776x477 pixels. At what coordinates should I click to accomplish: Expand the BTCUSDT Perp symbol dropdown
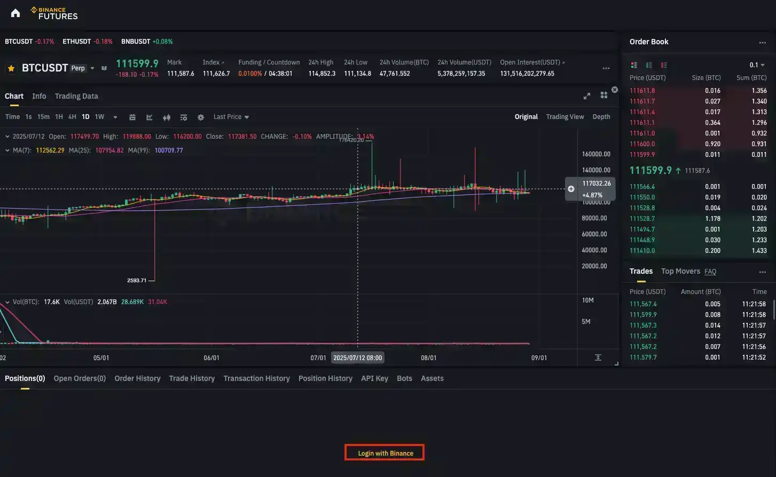click(92, 68)
